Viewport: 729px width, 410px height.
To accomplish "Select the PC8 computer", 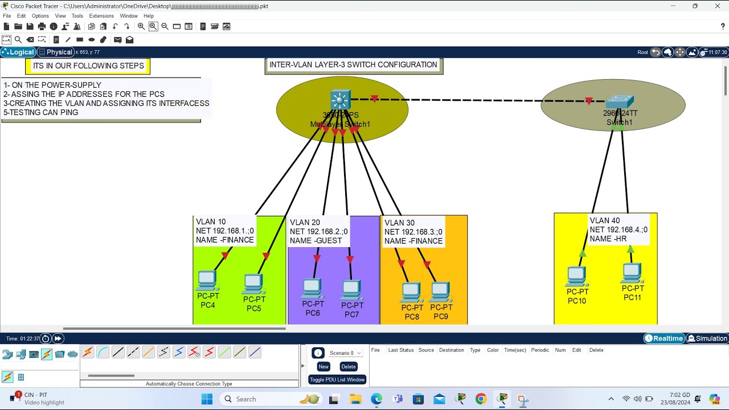I will pos(411,293).
